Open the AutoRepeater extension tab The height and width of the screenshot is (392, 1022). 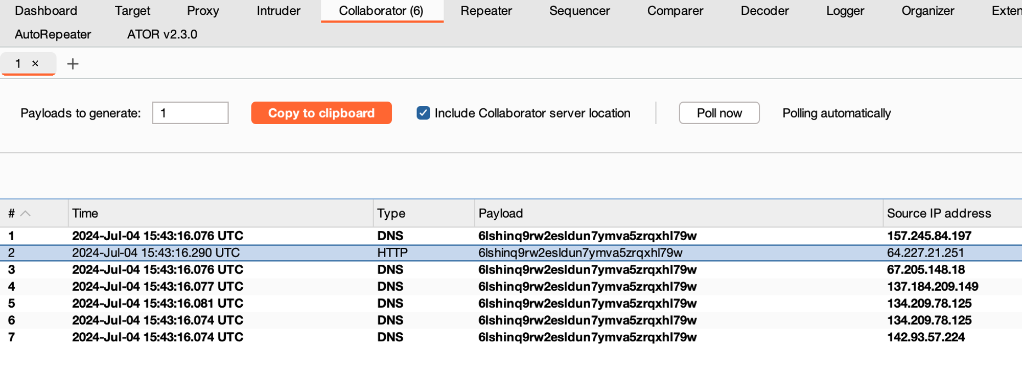pyautogui.click(x=53, y=34)
